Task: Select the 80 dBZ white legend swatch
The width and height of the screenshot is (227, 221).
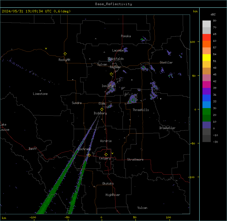Action: (206, 24)
